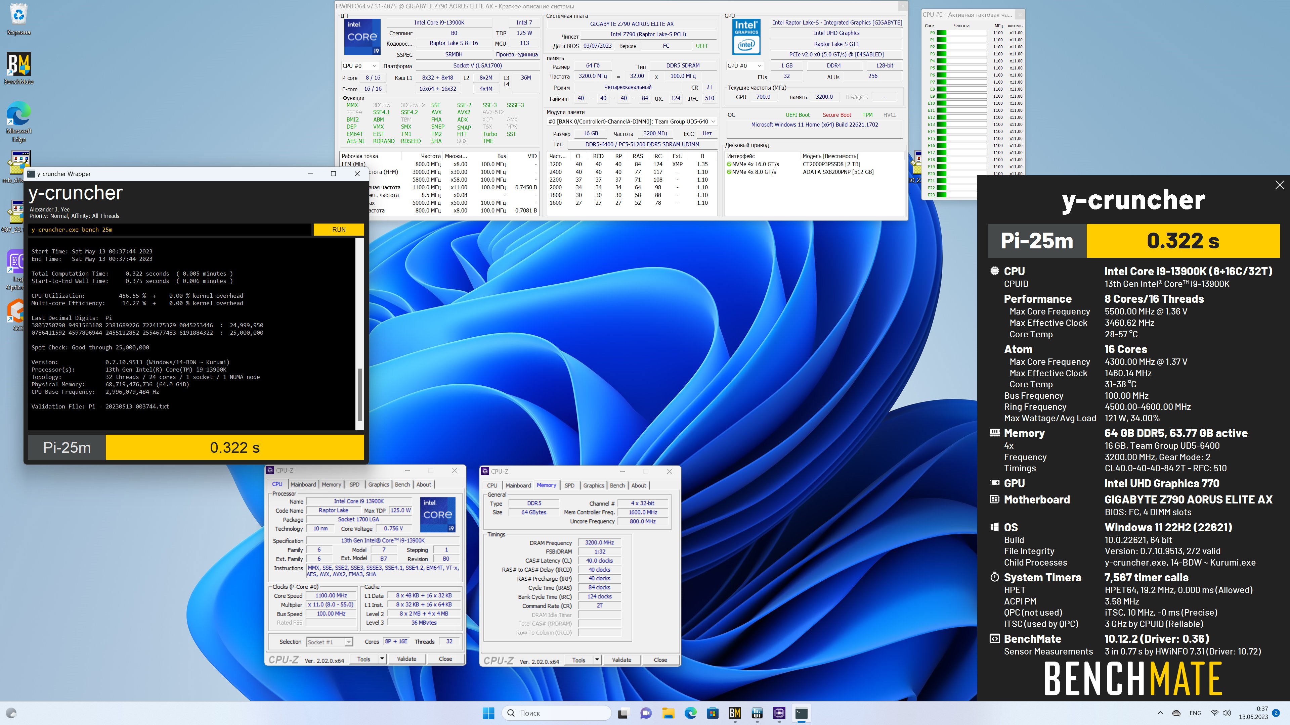The width and height of the screenshot is (1290, 725).
Task: Switch to Mainboard tab in left CPU-Z
Action: 303,484
